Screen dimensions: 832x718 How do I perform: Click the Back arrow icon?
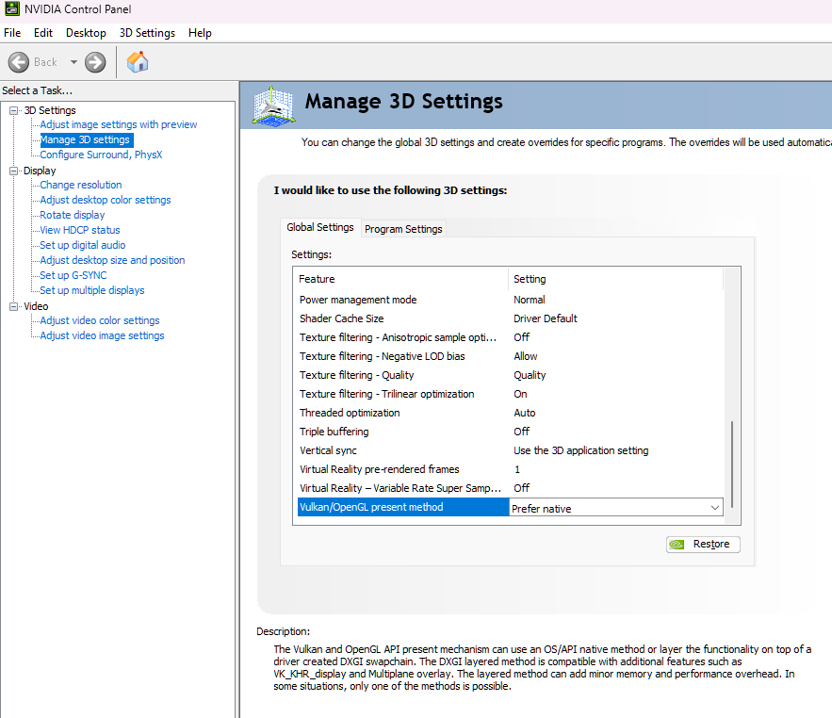20,62
